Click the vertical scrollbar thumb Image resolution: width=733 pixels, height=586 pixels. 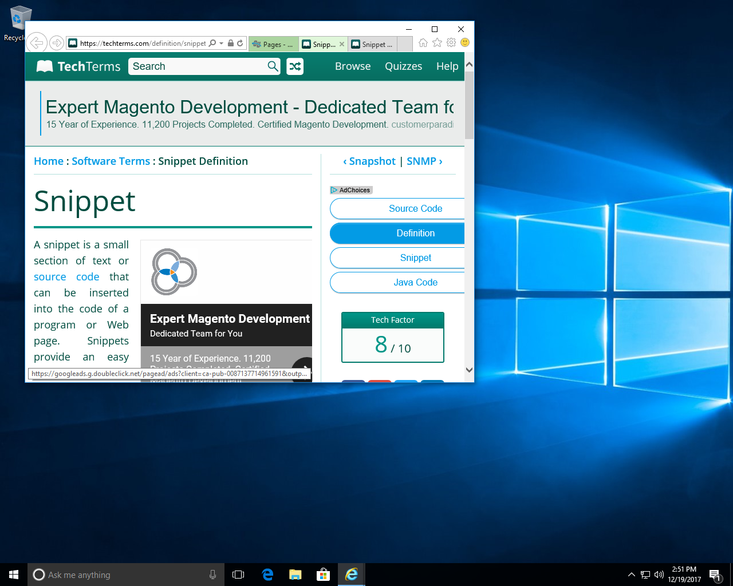469,105
